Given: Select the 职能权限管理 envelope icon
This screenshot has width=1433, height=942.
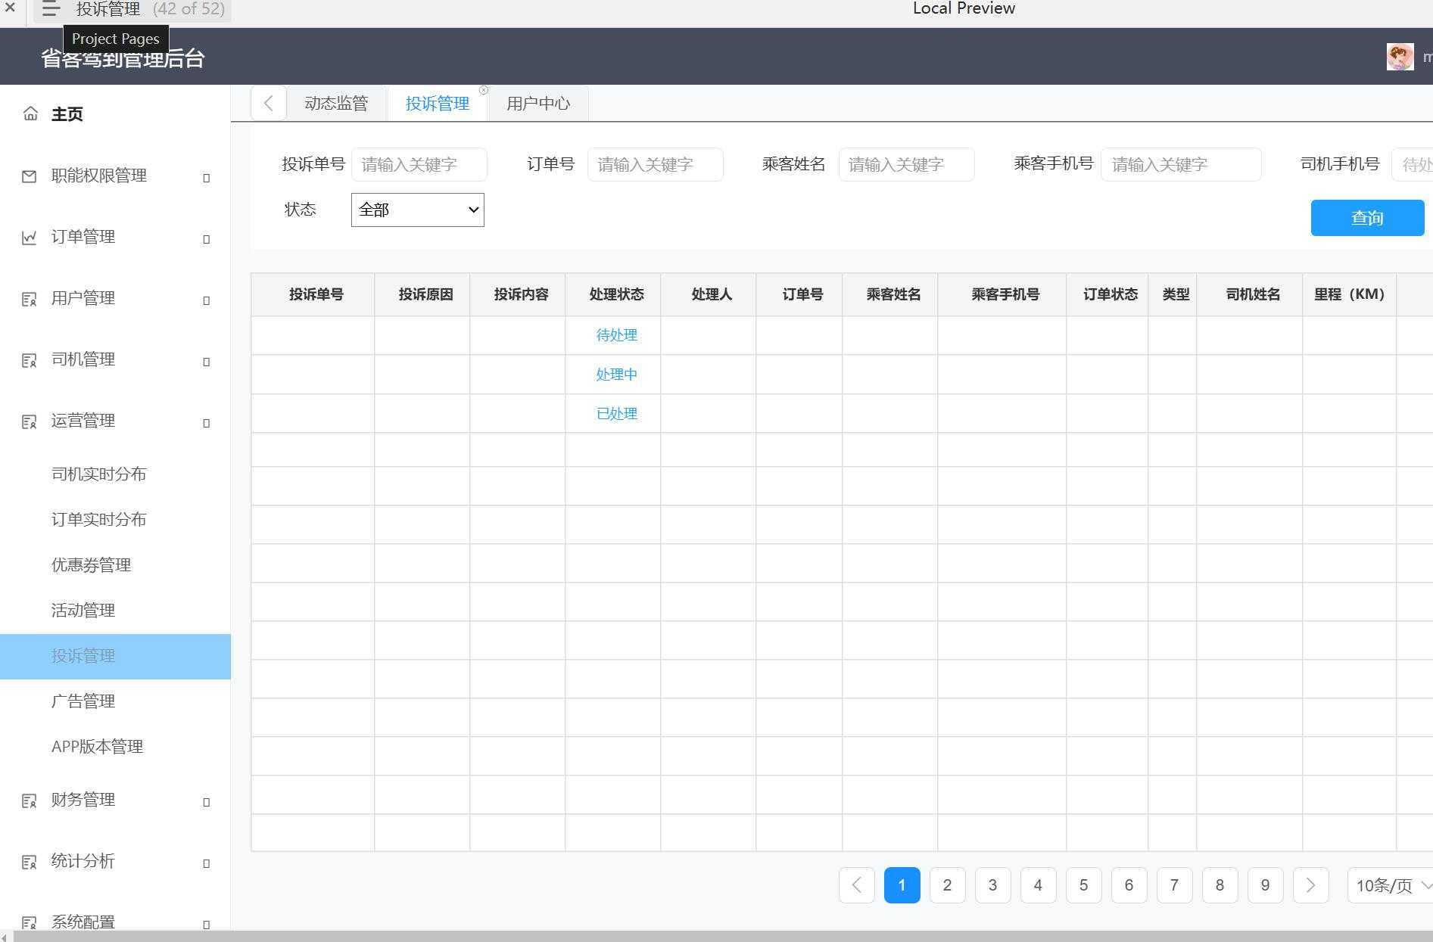Looking at the screenshot, I should [28, 176].
